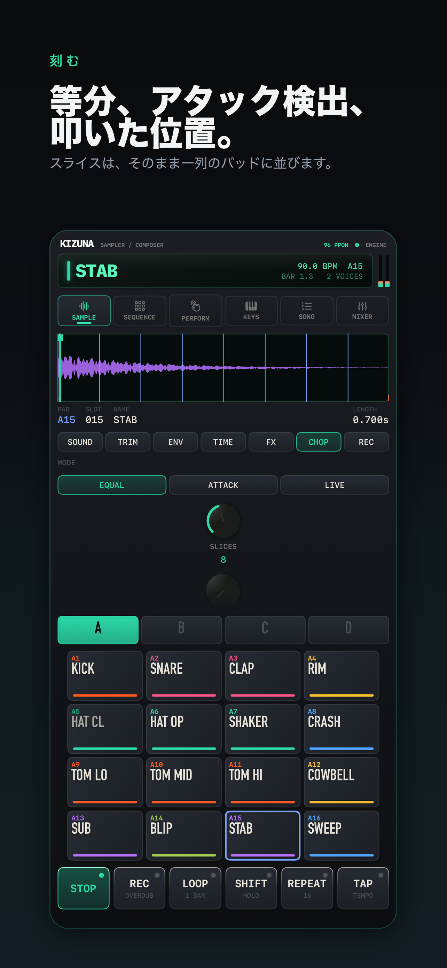Open the MIXER sliders tab
Viewport: 447px width, 968px height.
coord(362,310)
